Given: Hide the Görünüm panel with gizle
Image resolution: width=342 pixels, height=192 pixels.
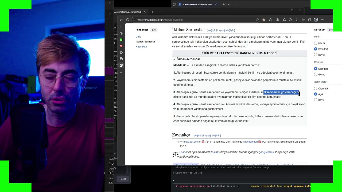Looking at the screenshot, I should (331, 30).
